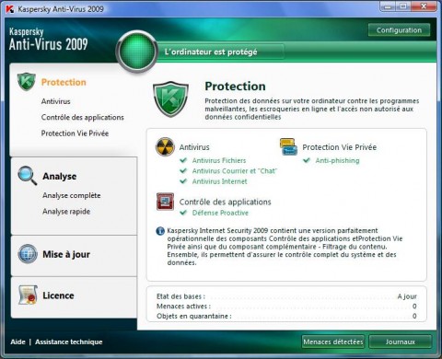Click the magnifying glass Analyse icon
Image resolution: width=442 pixels, height=359 pixels.
(28, 176)
